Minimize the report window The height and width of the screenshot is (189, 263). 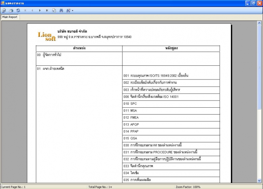tap(248, 3)
